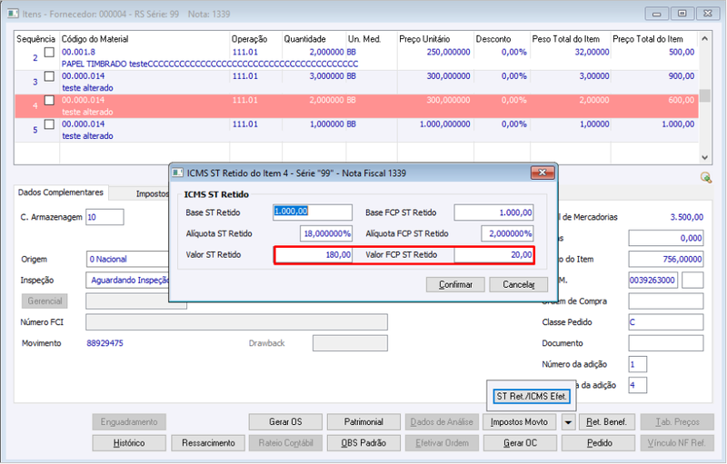727x464 pixels.
Task: Check the checkbox for item sequence 3
Action: 49,76
